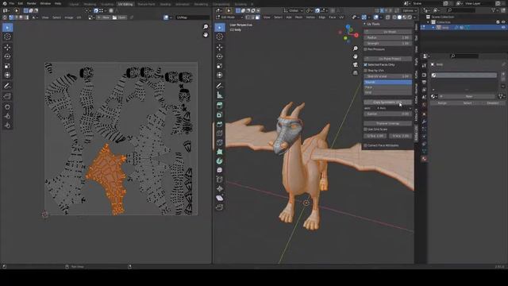Select the Annotate tool in UV editor toolbar
Viewport: 508px width, 286px height.
click(7, 86)
